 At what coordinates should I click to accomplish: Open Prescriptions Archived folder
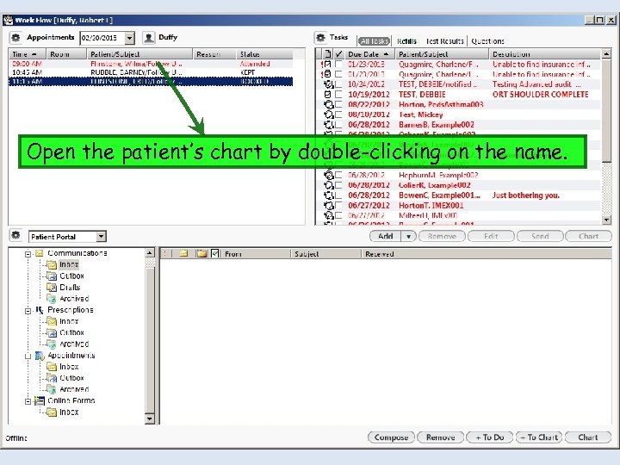pyautogui.click(x=68, y=344)
